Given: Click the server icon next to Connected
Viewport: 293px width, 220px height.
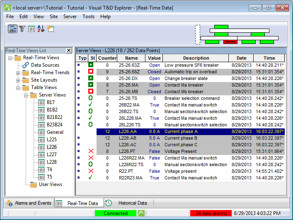Looking at the screenshot, I should click(141, 213).
